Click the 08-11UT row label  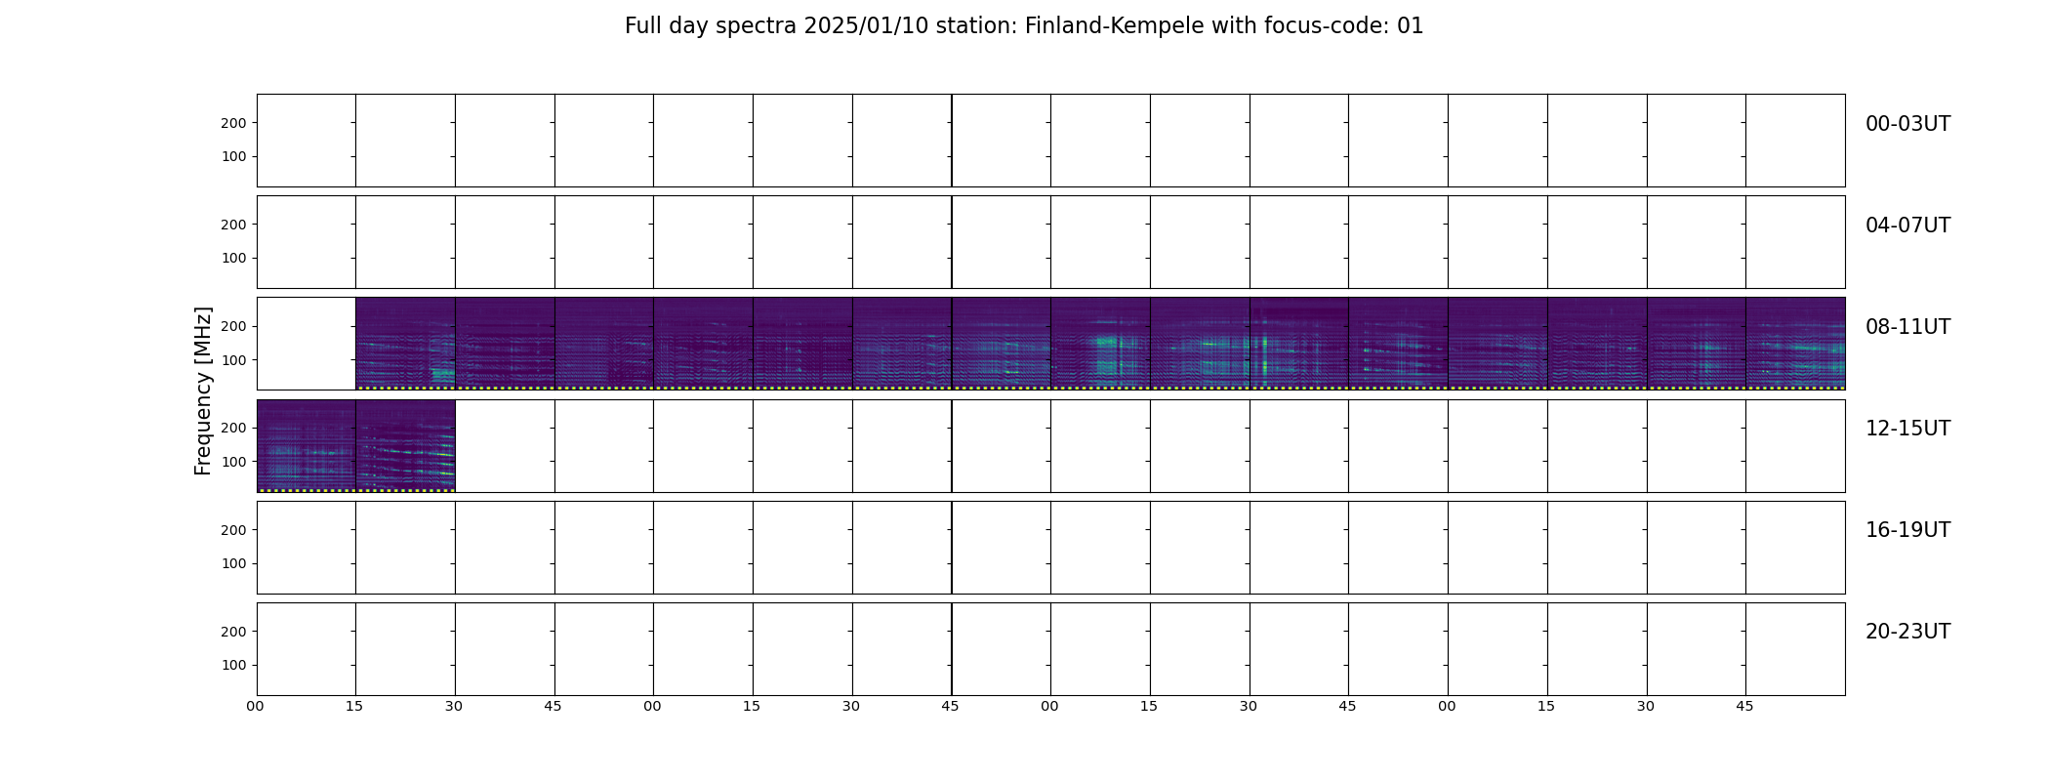click(x=1907, y=327)
